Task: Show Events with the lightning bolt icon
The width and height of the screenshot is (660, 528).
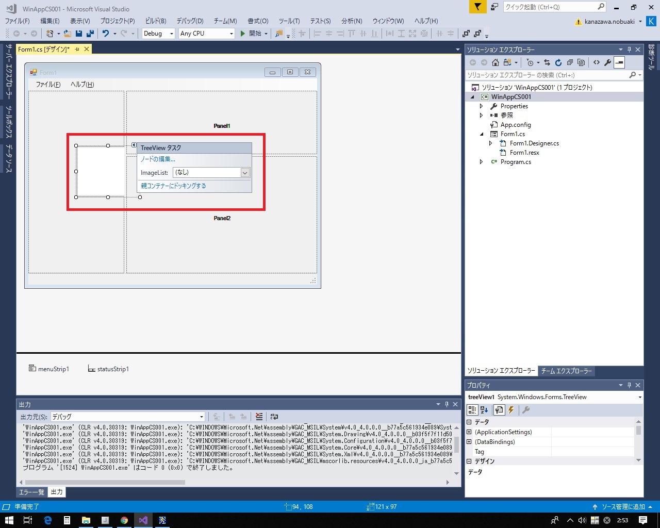Action: 511,410
